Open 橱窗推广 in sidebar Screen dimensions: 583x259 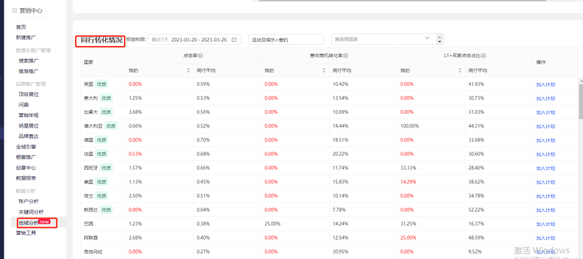coord(26,157)
